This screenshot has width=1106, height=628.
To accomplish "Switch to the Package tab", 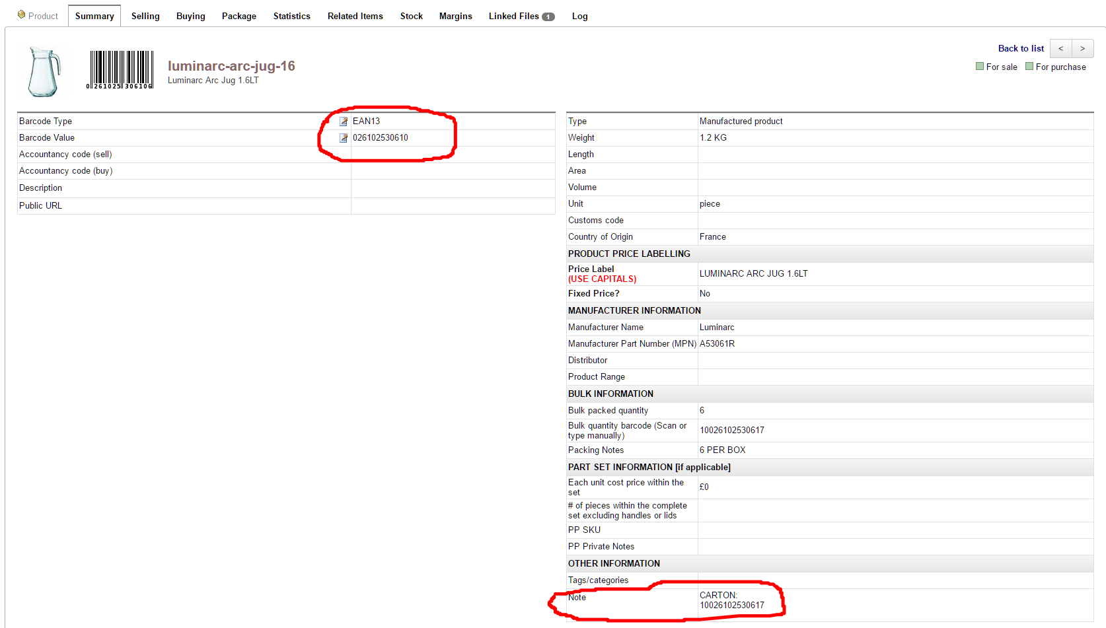I will tap(239, 17).
